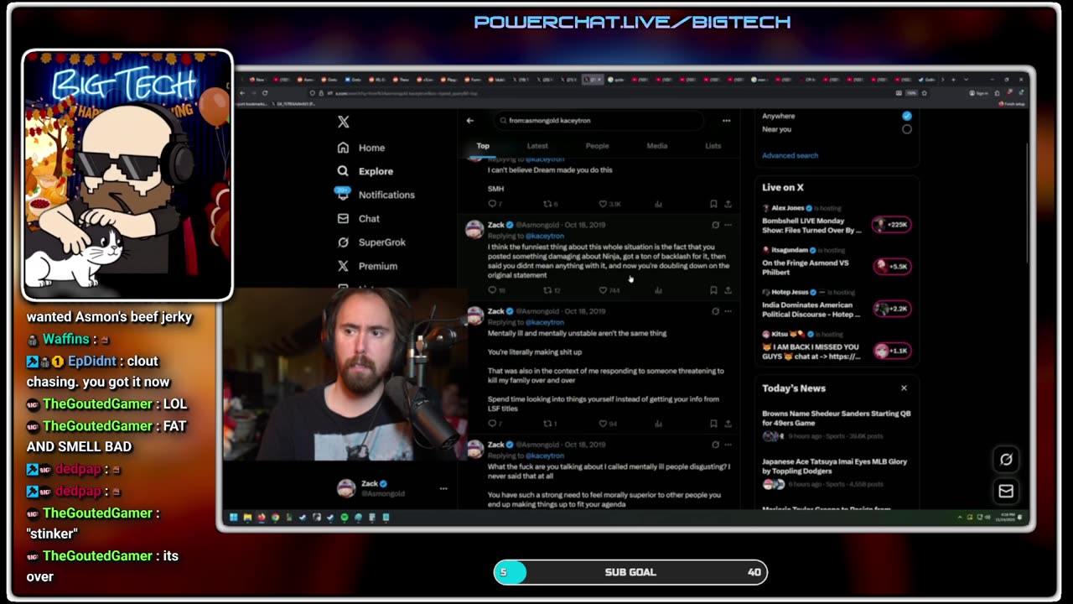Bookmark the 'Mentally ill' tweet
This screenshot has height=604, width=1073.
pos(713,424)
